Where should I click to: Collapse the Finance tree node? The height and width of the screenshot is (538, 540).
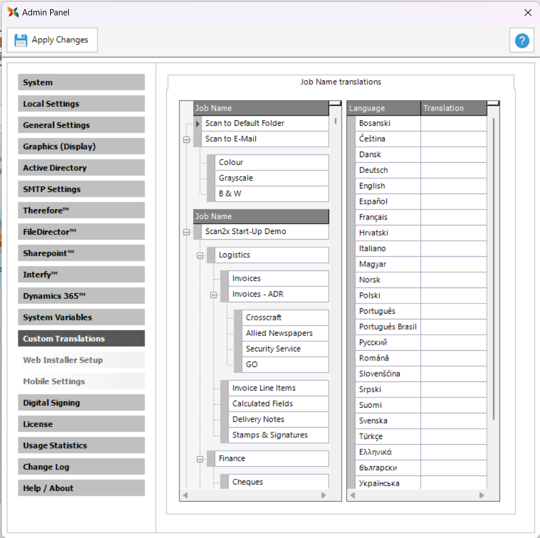[x=200, y=459]
